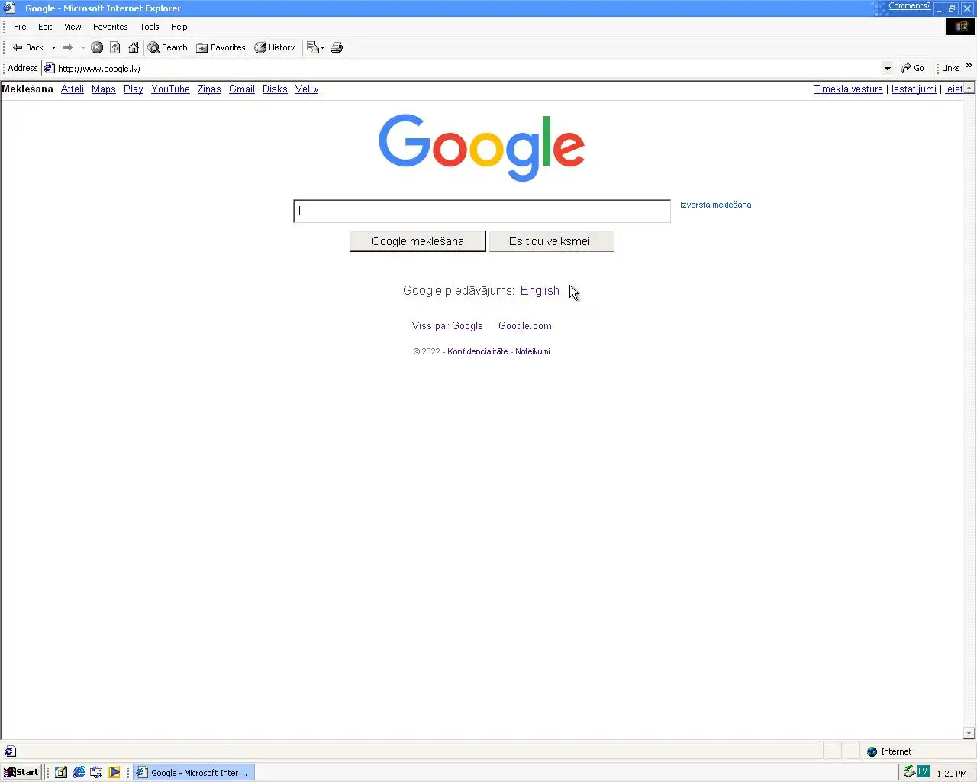Open Tīmekļa vēsture link
This screenshot has height=782, width=977.
(849, 89)
